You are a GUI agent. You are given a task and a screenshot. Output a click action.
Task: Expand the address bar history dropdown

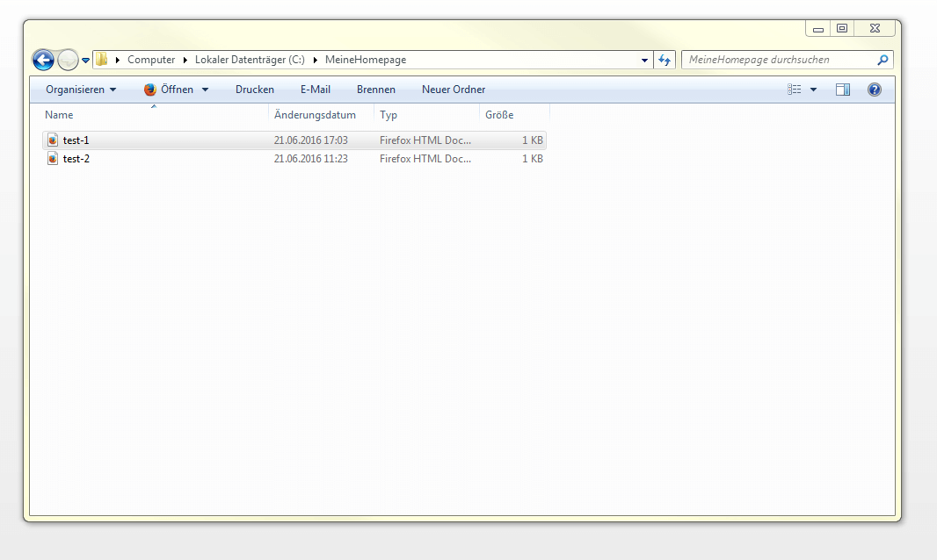pos(645,61)
